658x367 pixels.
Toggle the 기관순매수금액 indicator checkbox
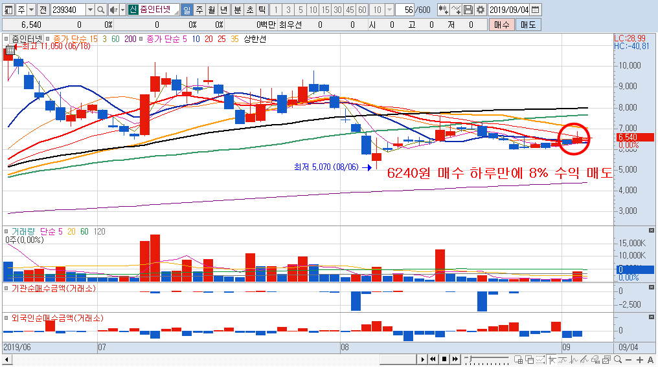point(6,288)
